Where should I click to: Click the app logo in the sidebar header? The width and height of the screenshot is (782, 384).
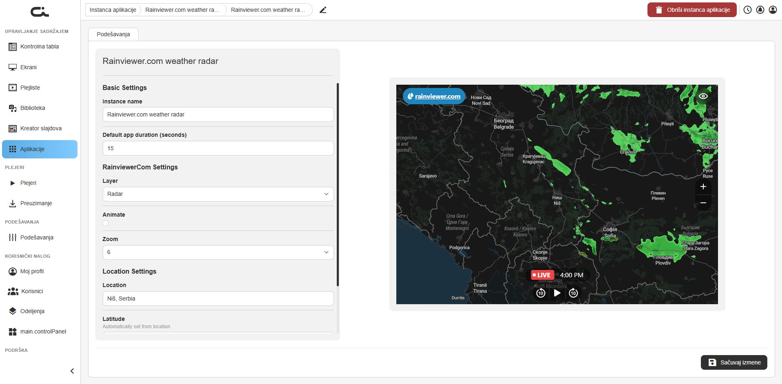pos(40,12)
